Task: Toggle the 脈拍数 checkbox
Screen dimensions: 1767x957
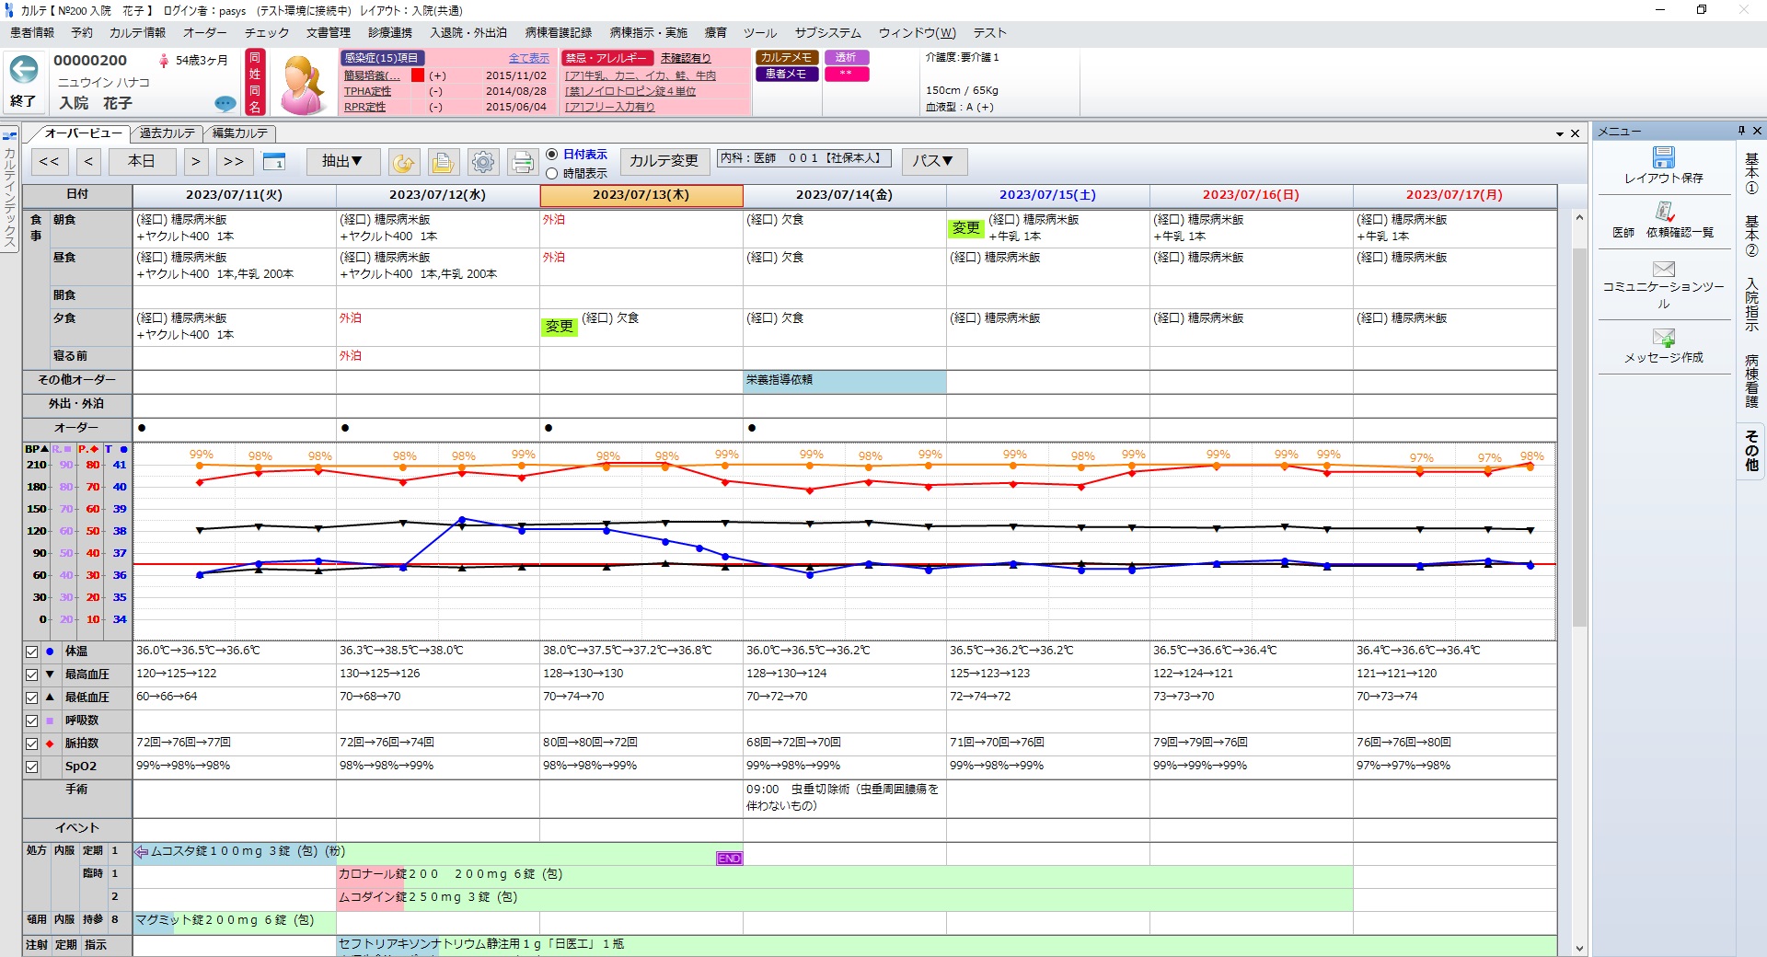Action: point(31,744)
